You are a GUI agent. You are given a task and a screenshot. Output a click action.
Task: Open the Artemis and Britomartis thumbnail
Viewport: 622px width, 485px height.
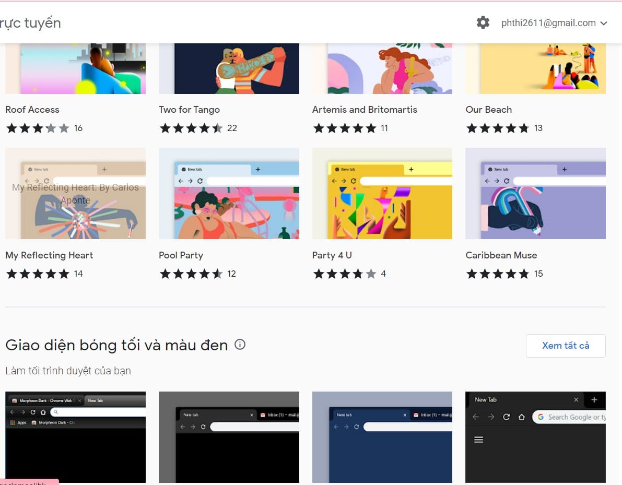click(382, 68)
